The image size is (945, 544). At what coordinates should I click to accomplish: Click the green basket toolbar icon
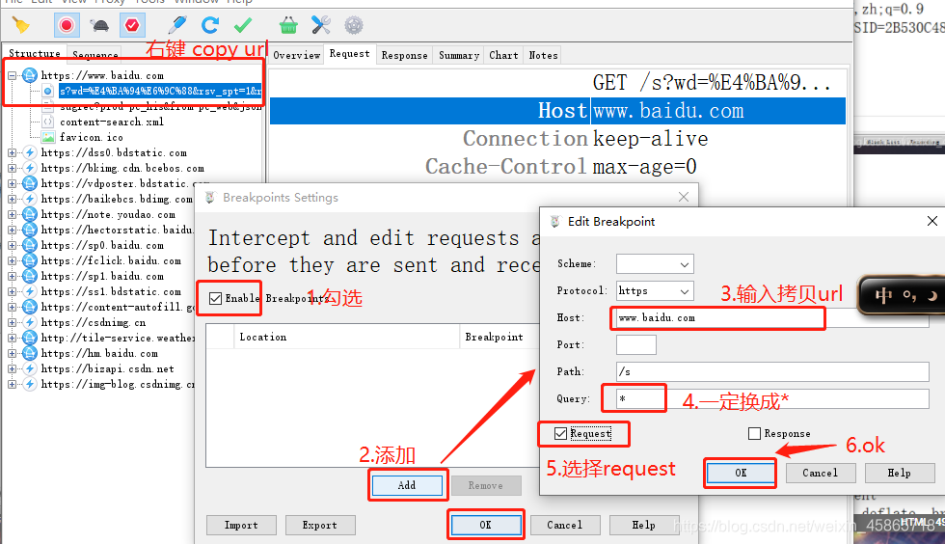288,25
